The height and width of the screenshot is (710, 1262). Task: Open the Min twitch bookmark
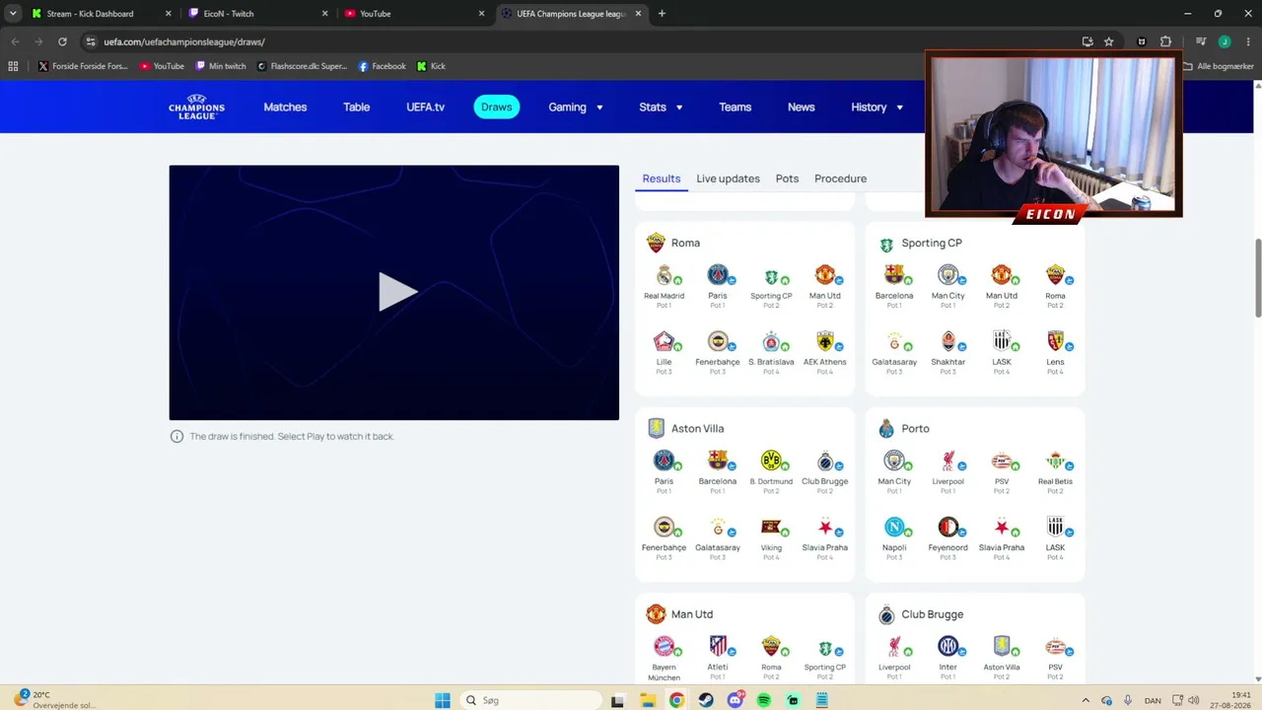221,66
